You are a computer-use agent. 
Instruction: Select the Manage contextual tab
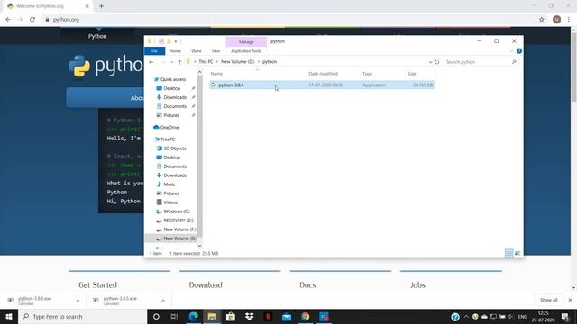coord(246,42)
